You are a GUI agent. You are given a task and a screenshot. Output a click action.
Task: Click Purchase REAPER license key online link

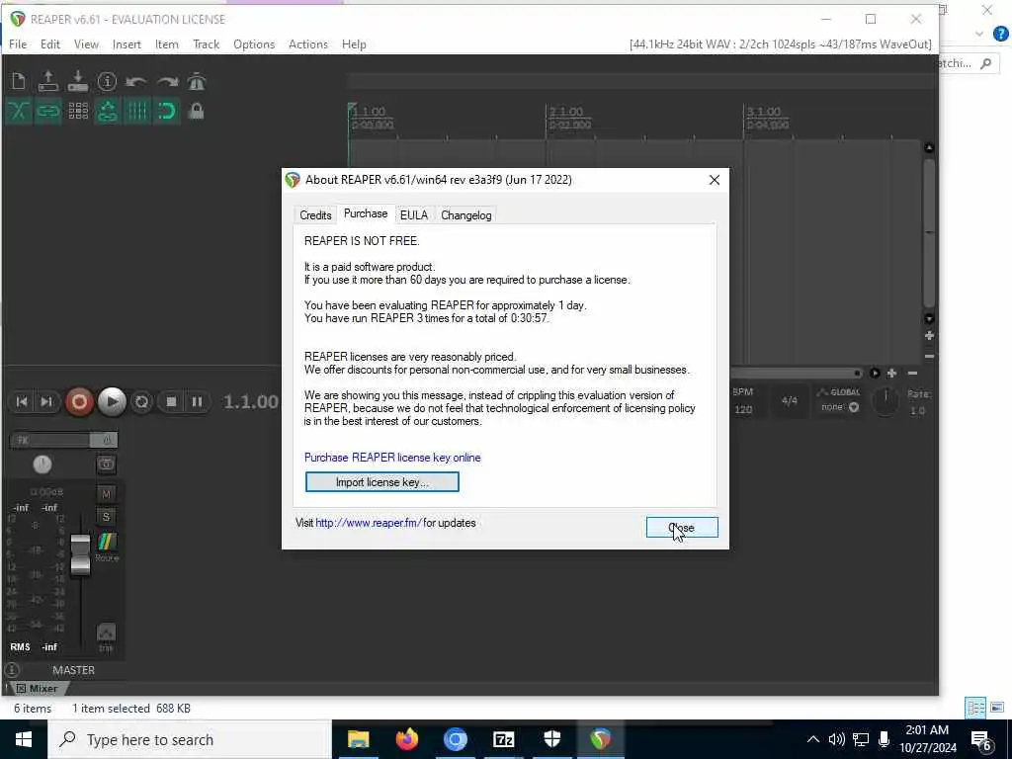(392, 458)
